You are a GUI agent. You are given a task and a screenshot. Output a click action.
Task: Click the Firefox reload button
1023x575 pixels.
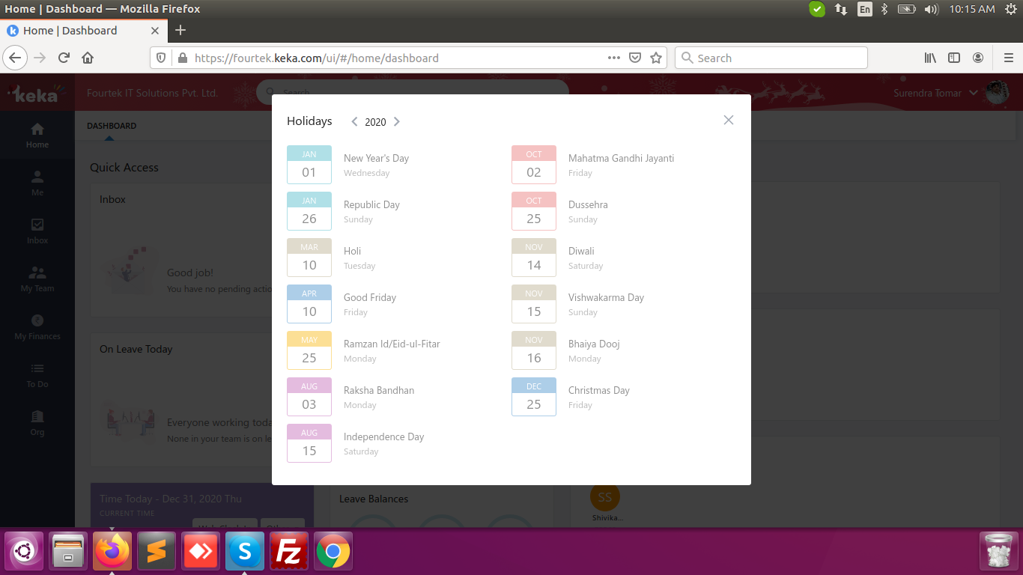pyautogui.click(x=64, y=58)
